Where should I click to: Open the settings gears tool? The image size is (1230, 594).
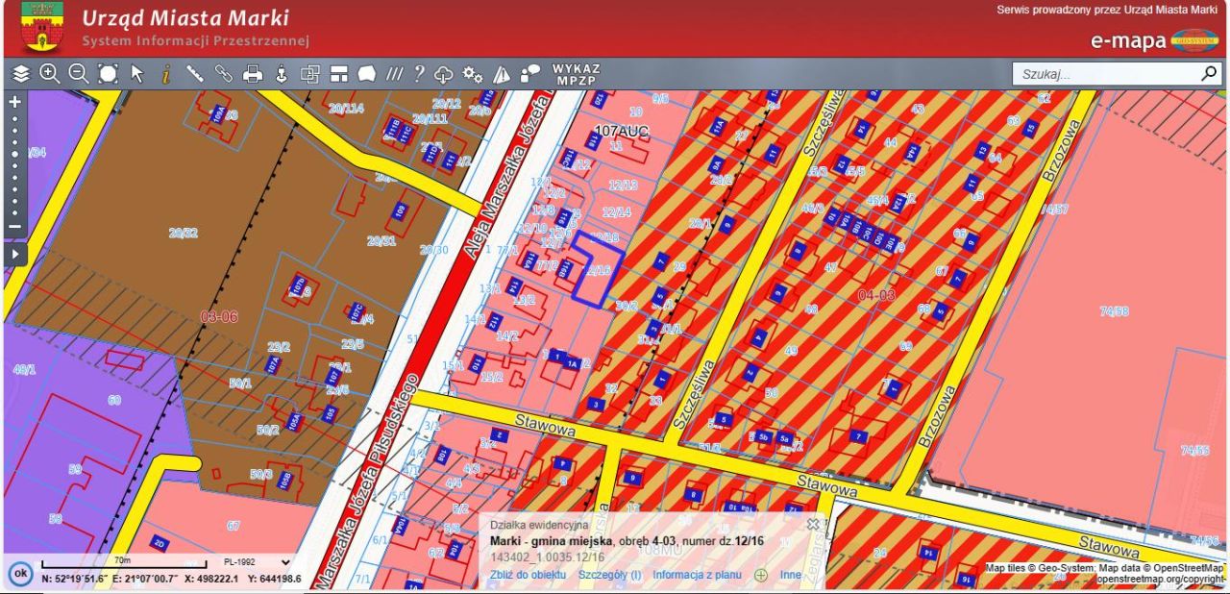coord(472,74)
